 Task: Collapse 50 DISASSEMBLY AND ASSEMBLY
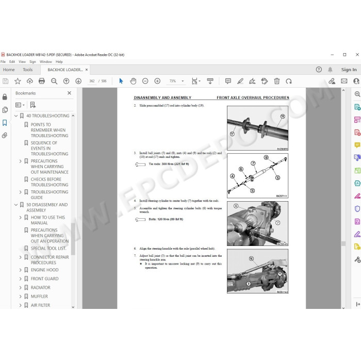pos(16,205)
